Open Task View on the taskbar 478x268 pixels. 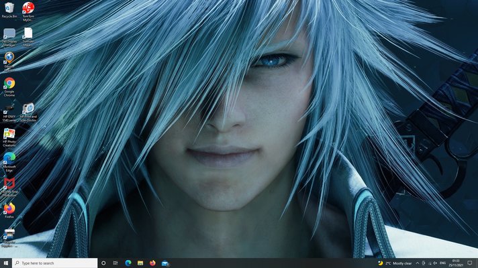(115, 263)
